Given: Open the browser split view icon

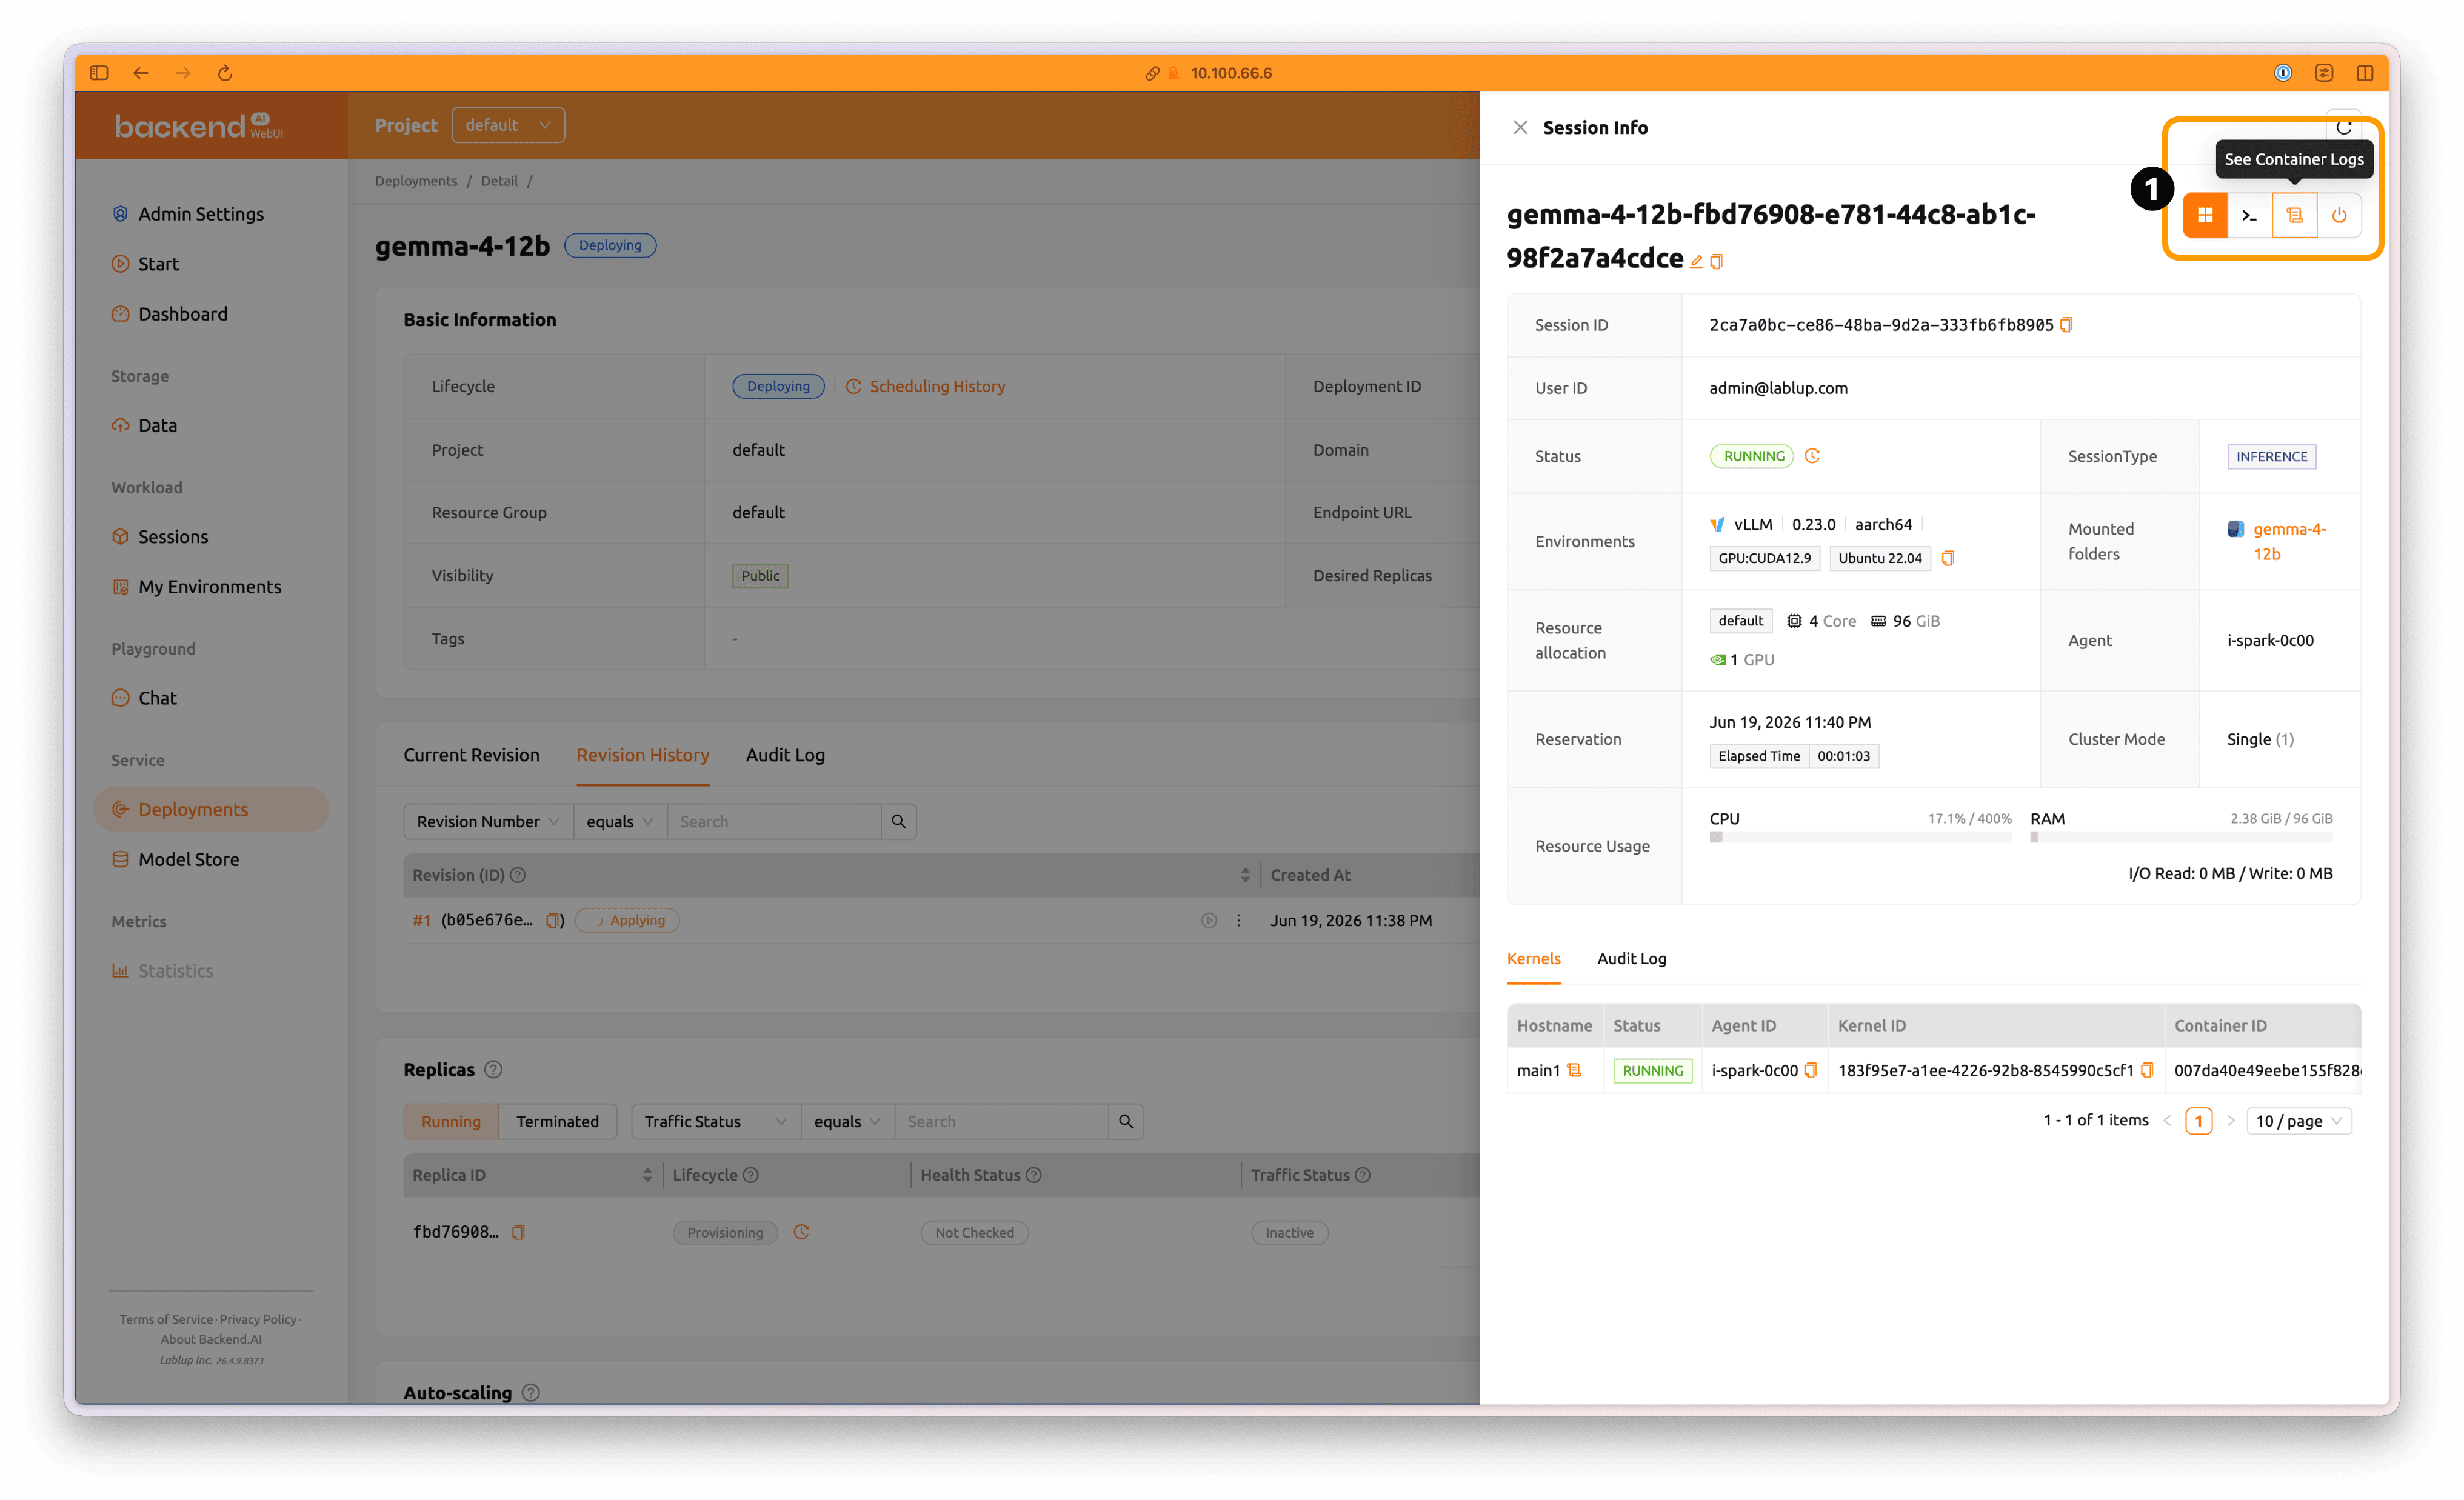Looking at the screenshot, I should coord(2365,73).
